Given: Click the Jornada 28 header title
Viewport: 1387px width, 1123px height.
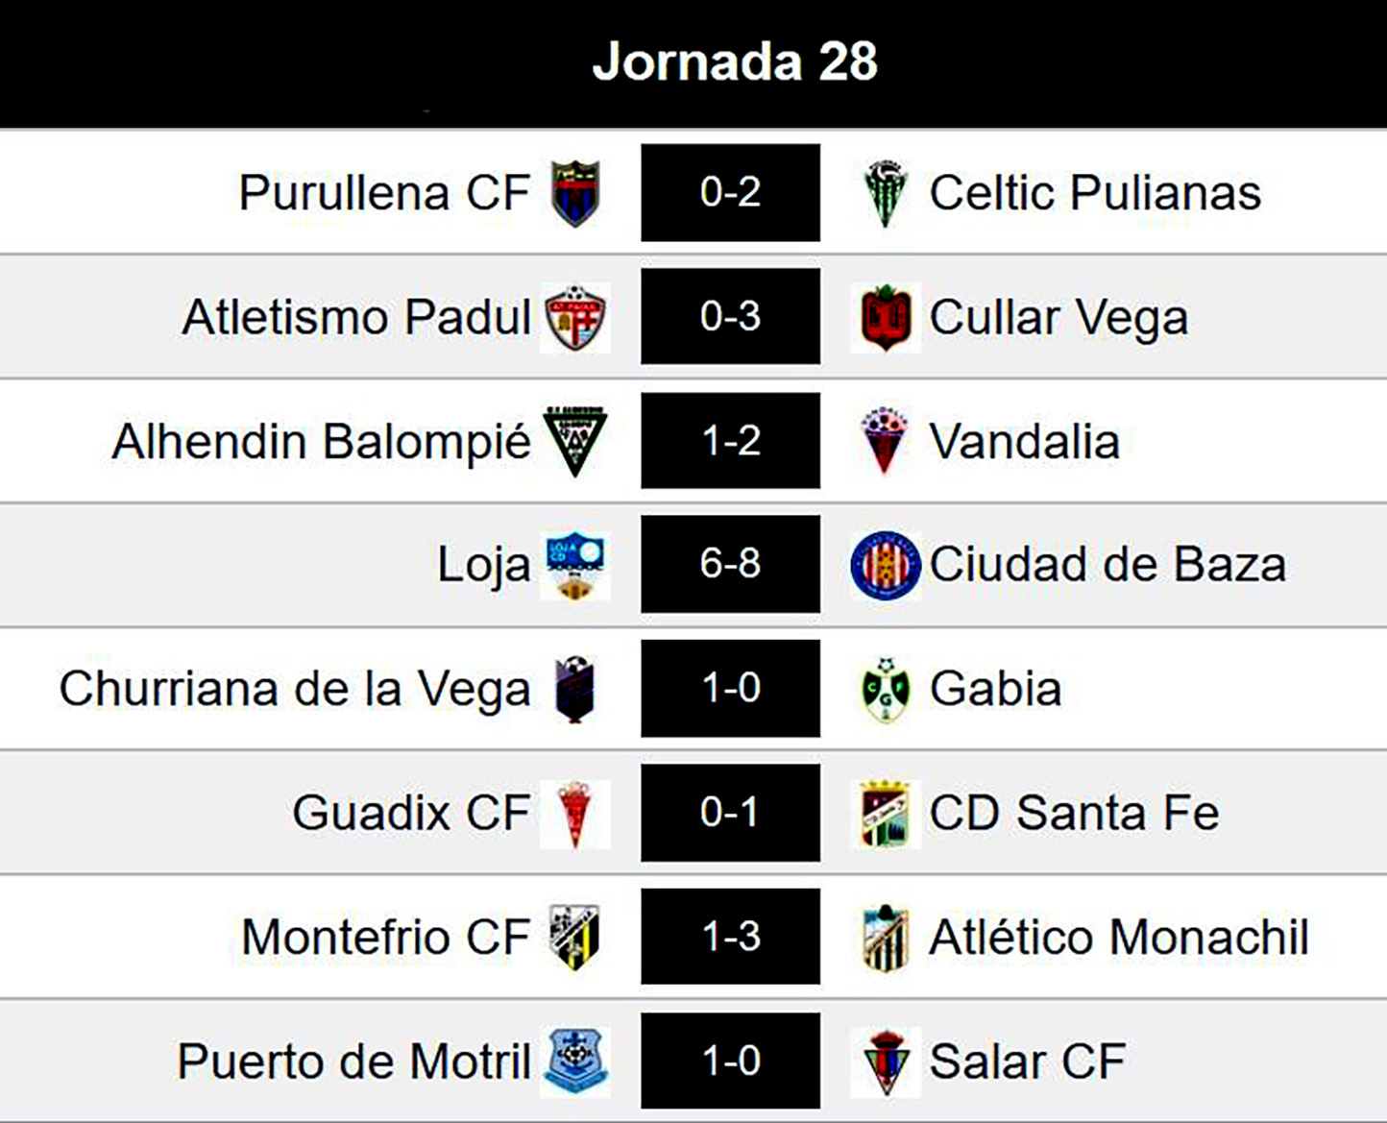Looking at the screenshot, I should [x=735, y=61].
